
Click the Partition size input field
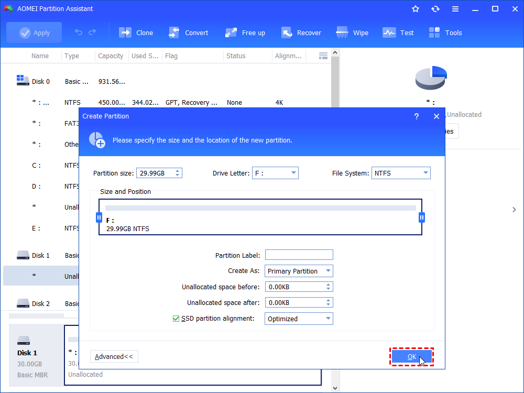point(155,173)
